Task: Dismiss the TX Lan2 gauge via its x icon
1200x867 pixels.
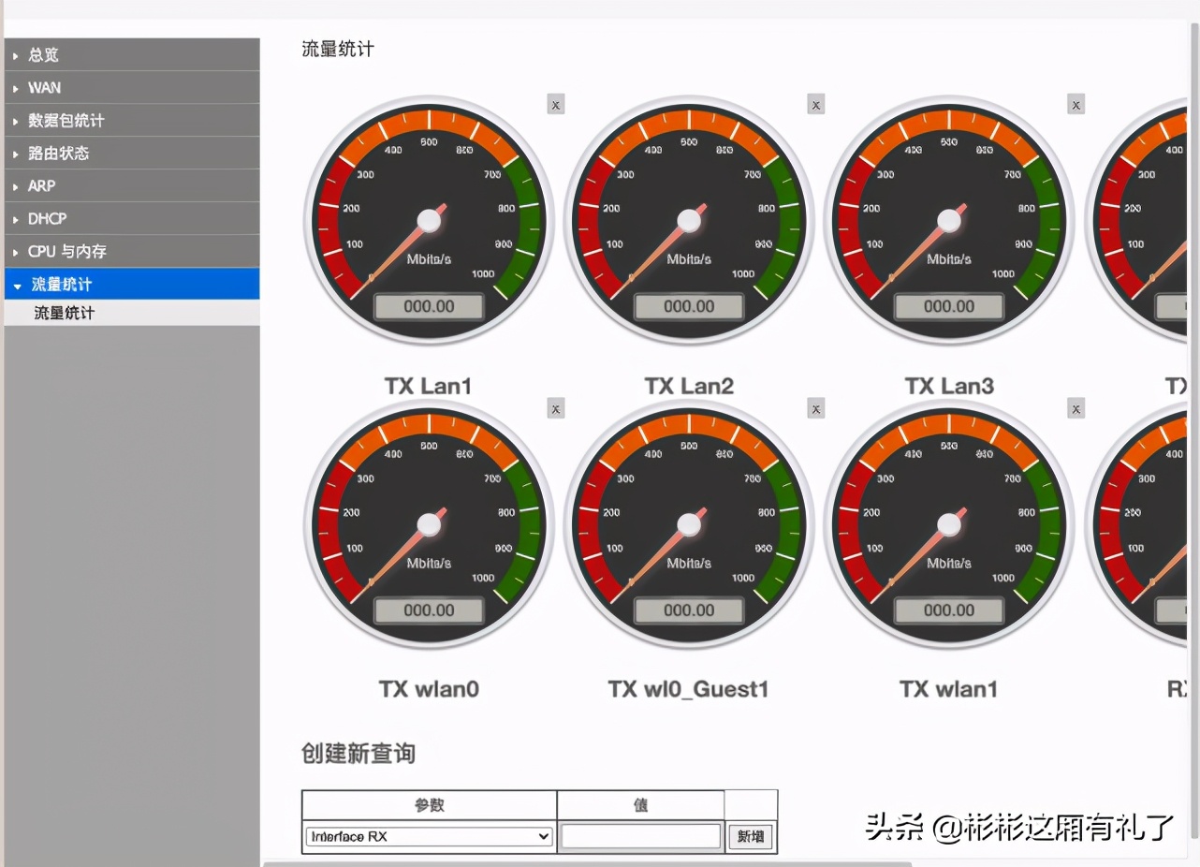Action: pyautogui.click(x=815, y=104)
